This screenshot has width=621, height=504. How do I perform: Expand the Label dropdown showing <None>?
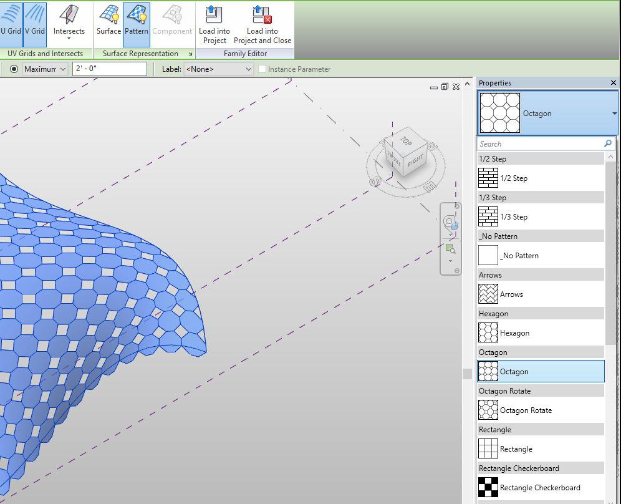(219, 69)
